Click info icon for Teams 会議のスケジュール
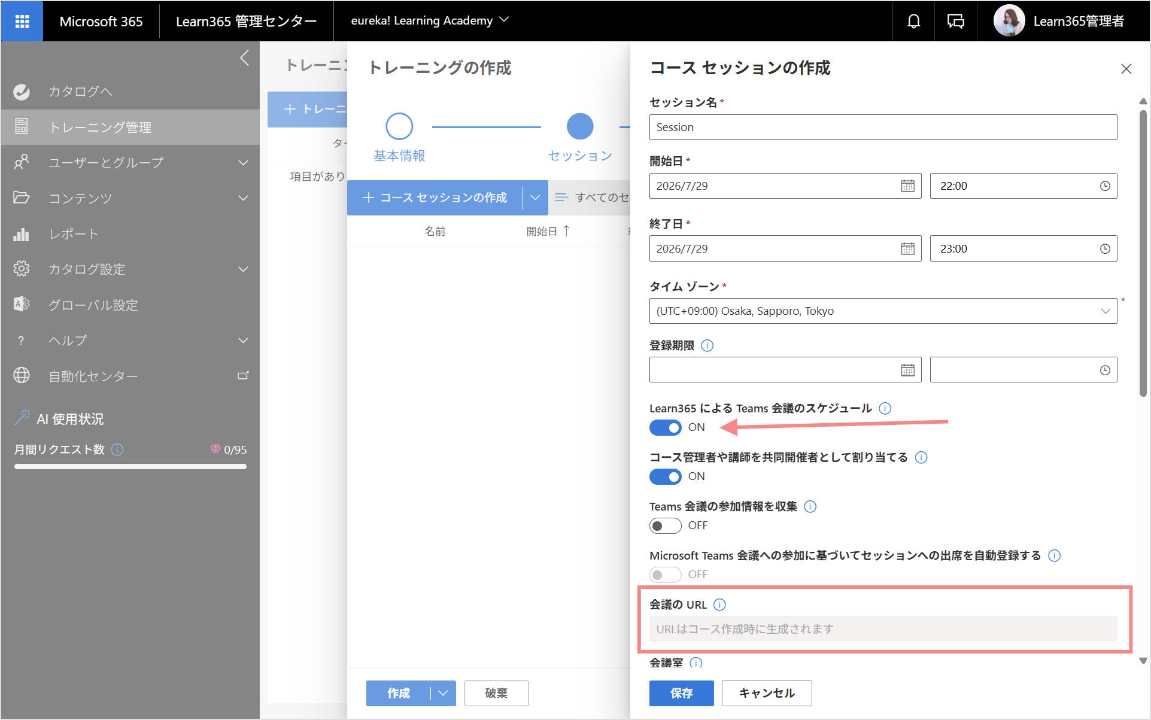Screen dimensions: 1151x720 click(885, 408)
